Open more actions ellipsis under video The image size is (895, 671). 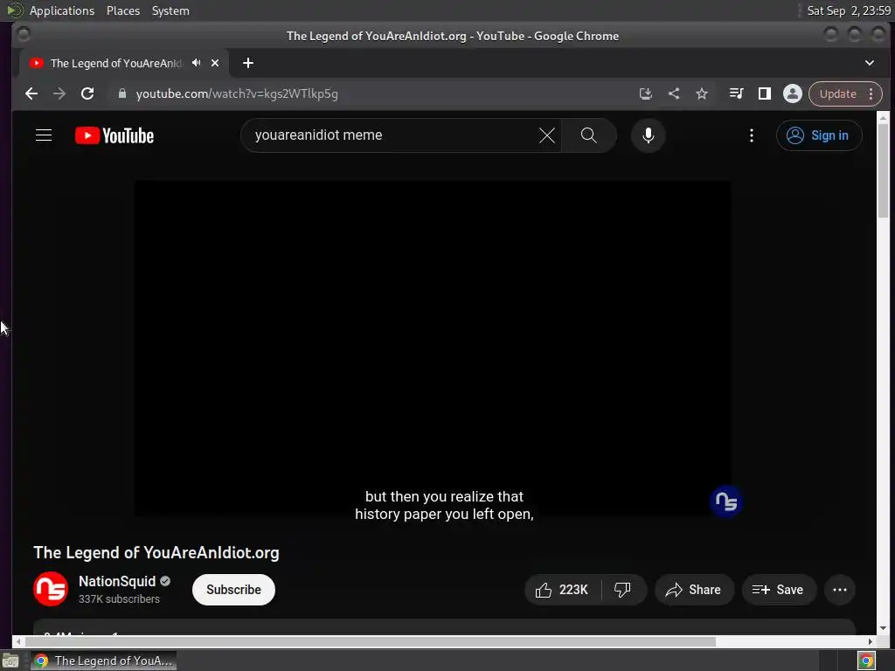840,590
